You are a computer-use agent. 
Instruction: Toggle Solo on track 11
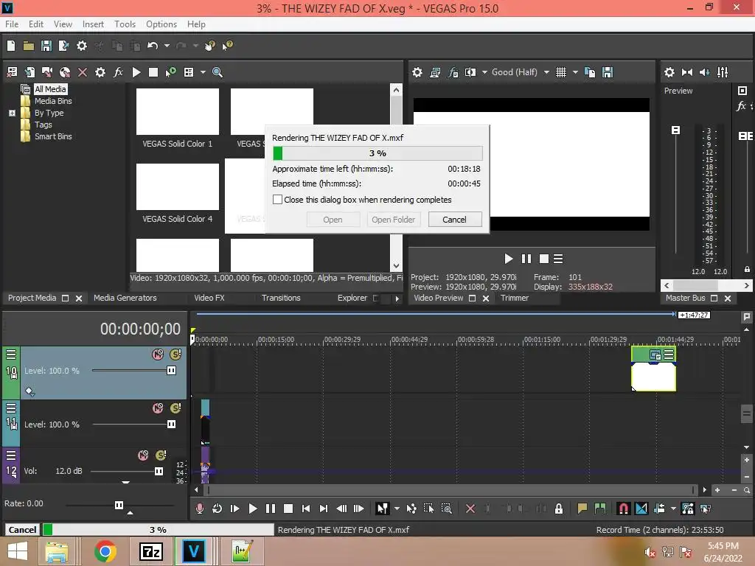coord(175,408)
